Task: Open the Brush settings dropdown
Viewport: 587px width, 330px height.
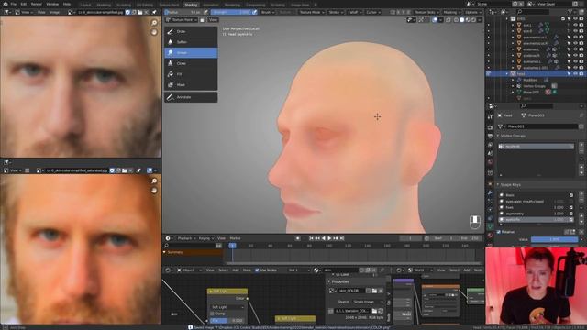Action: pos(267,12)
